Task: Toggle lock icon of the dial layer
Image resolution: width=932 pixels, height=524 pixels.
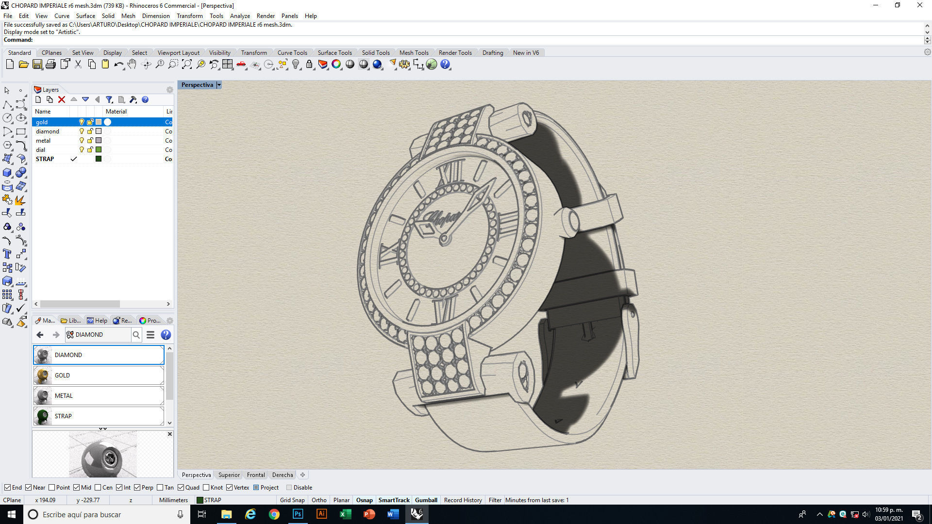Action: 90,150
